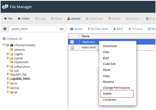Collapse the /home/nctests root node

[x=4, y=45]
